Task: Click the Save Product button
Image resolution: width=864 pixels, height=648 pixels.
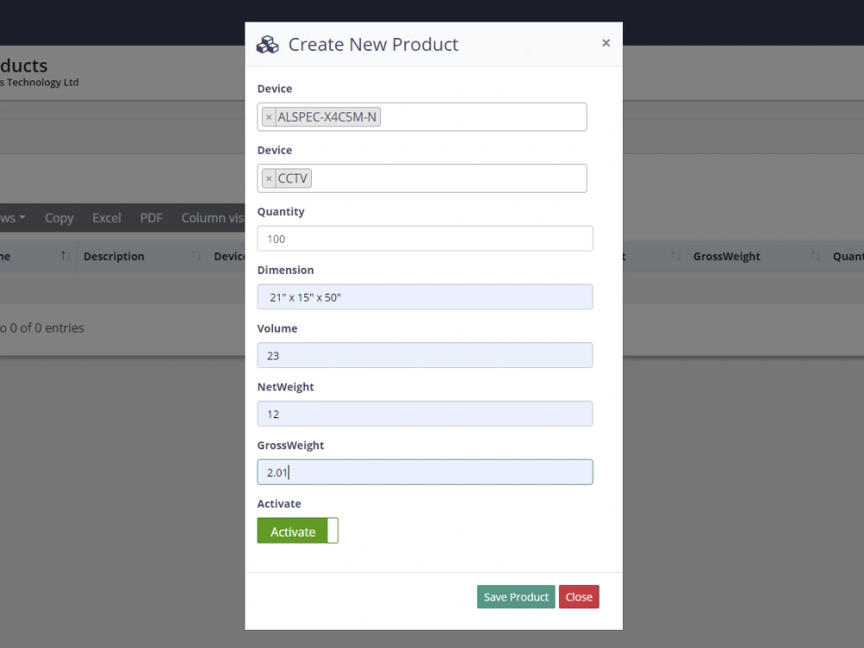Action: tap(516, 597)
